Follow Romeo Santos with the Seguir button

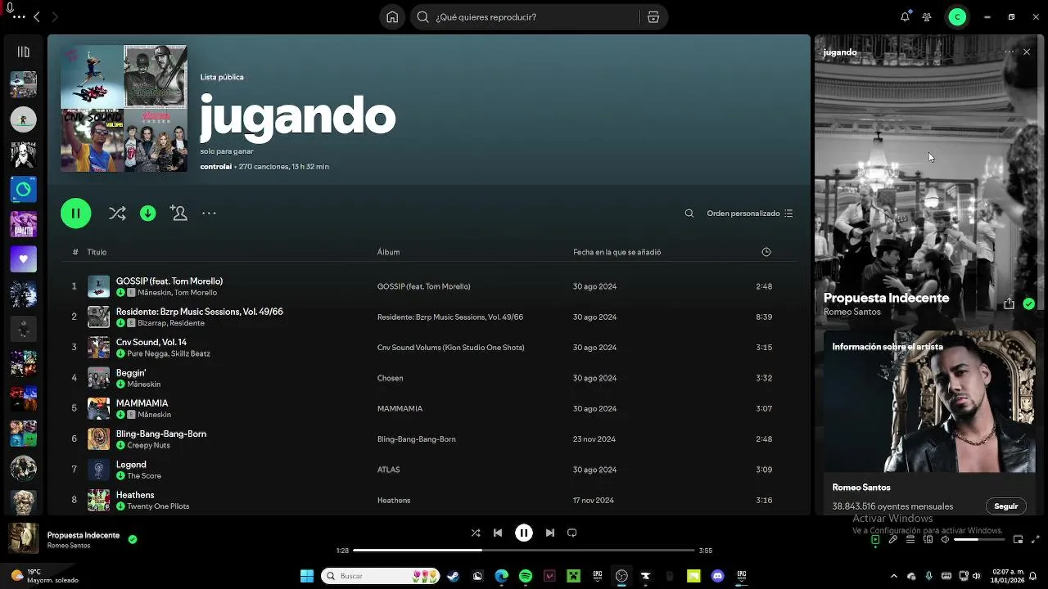coord(1006,506)
